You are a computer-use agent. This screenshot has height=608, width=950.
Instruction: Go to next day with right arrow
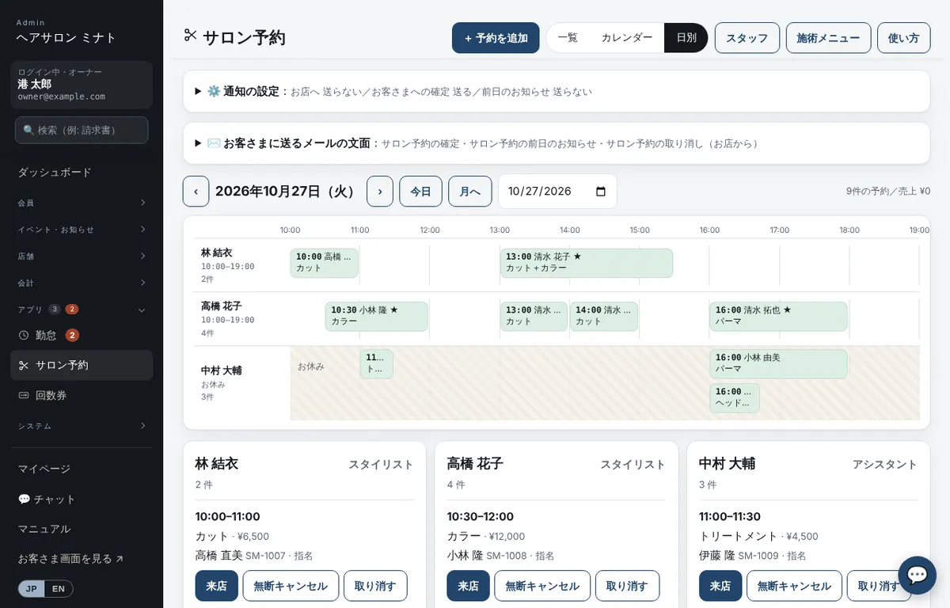380,192
